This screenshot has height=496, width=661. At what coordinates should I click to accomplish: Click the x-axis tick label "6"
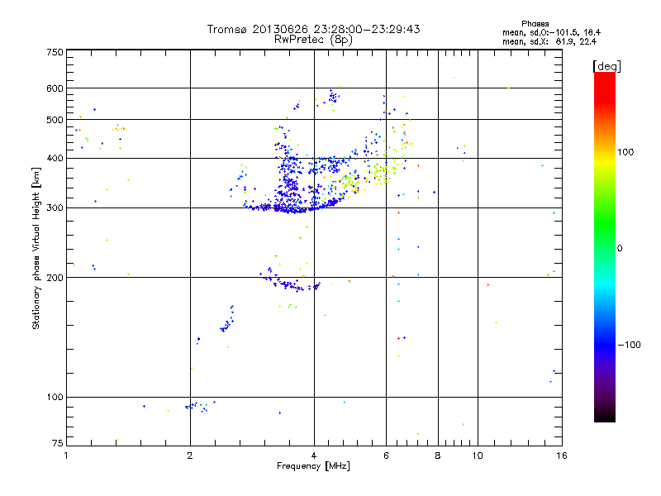tap(386, 455)
